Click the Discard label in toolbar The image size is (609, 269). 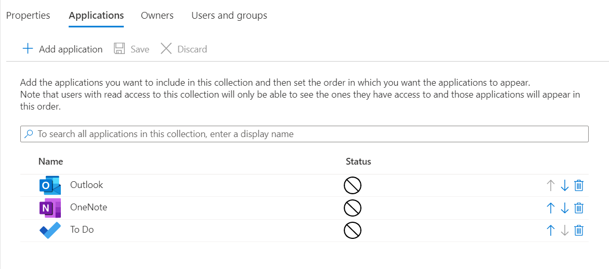tap(192, 49)
